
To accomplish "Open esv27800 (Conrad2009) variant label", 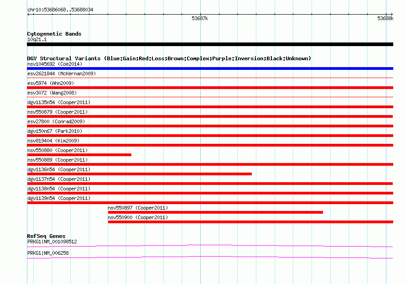I will point(56,121).
